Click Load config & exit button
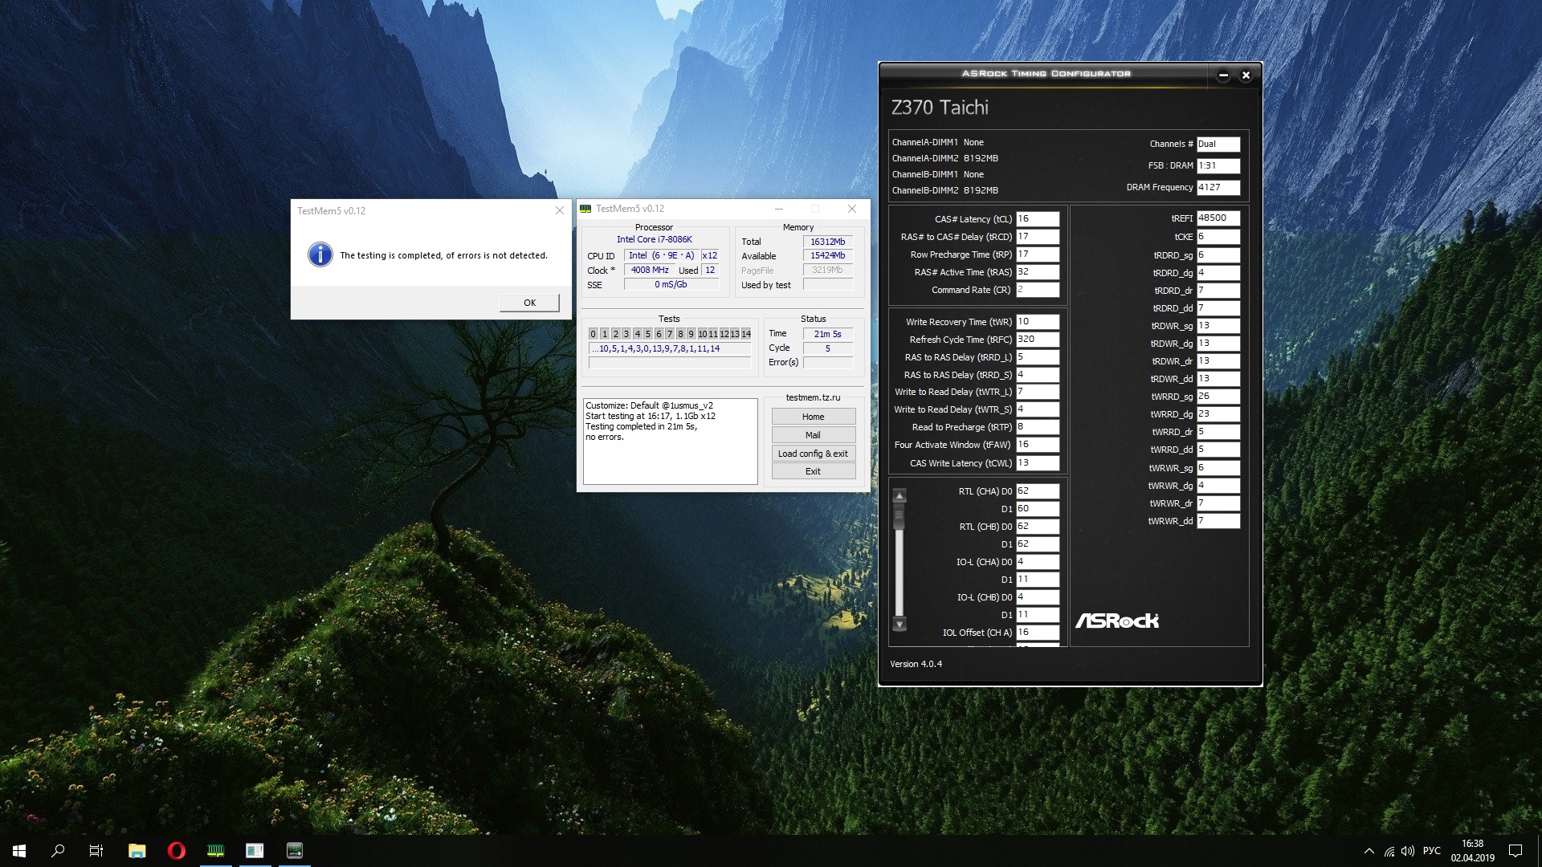Viewport: 1542px width, 867px height. (x=813, y=454)
